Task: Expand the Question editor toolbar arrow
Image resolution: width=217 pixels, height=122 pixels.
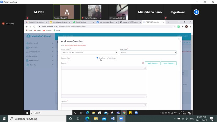Action: [x=145, y=68]
